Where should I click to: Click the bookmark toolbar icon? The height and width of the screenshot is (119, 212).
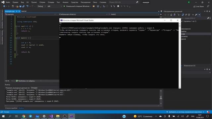(x=118, y=6)
